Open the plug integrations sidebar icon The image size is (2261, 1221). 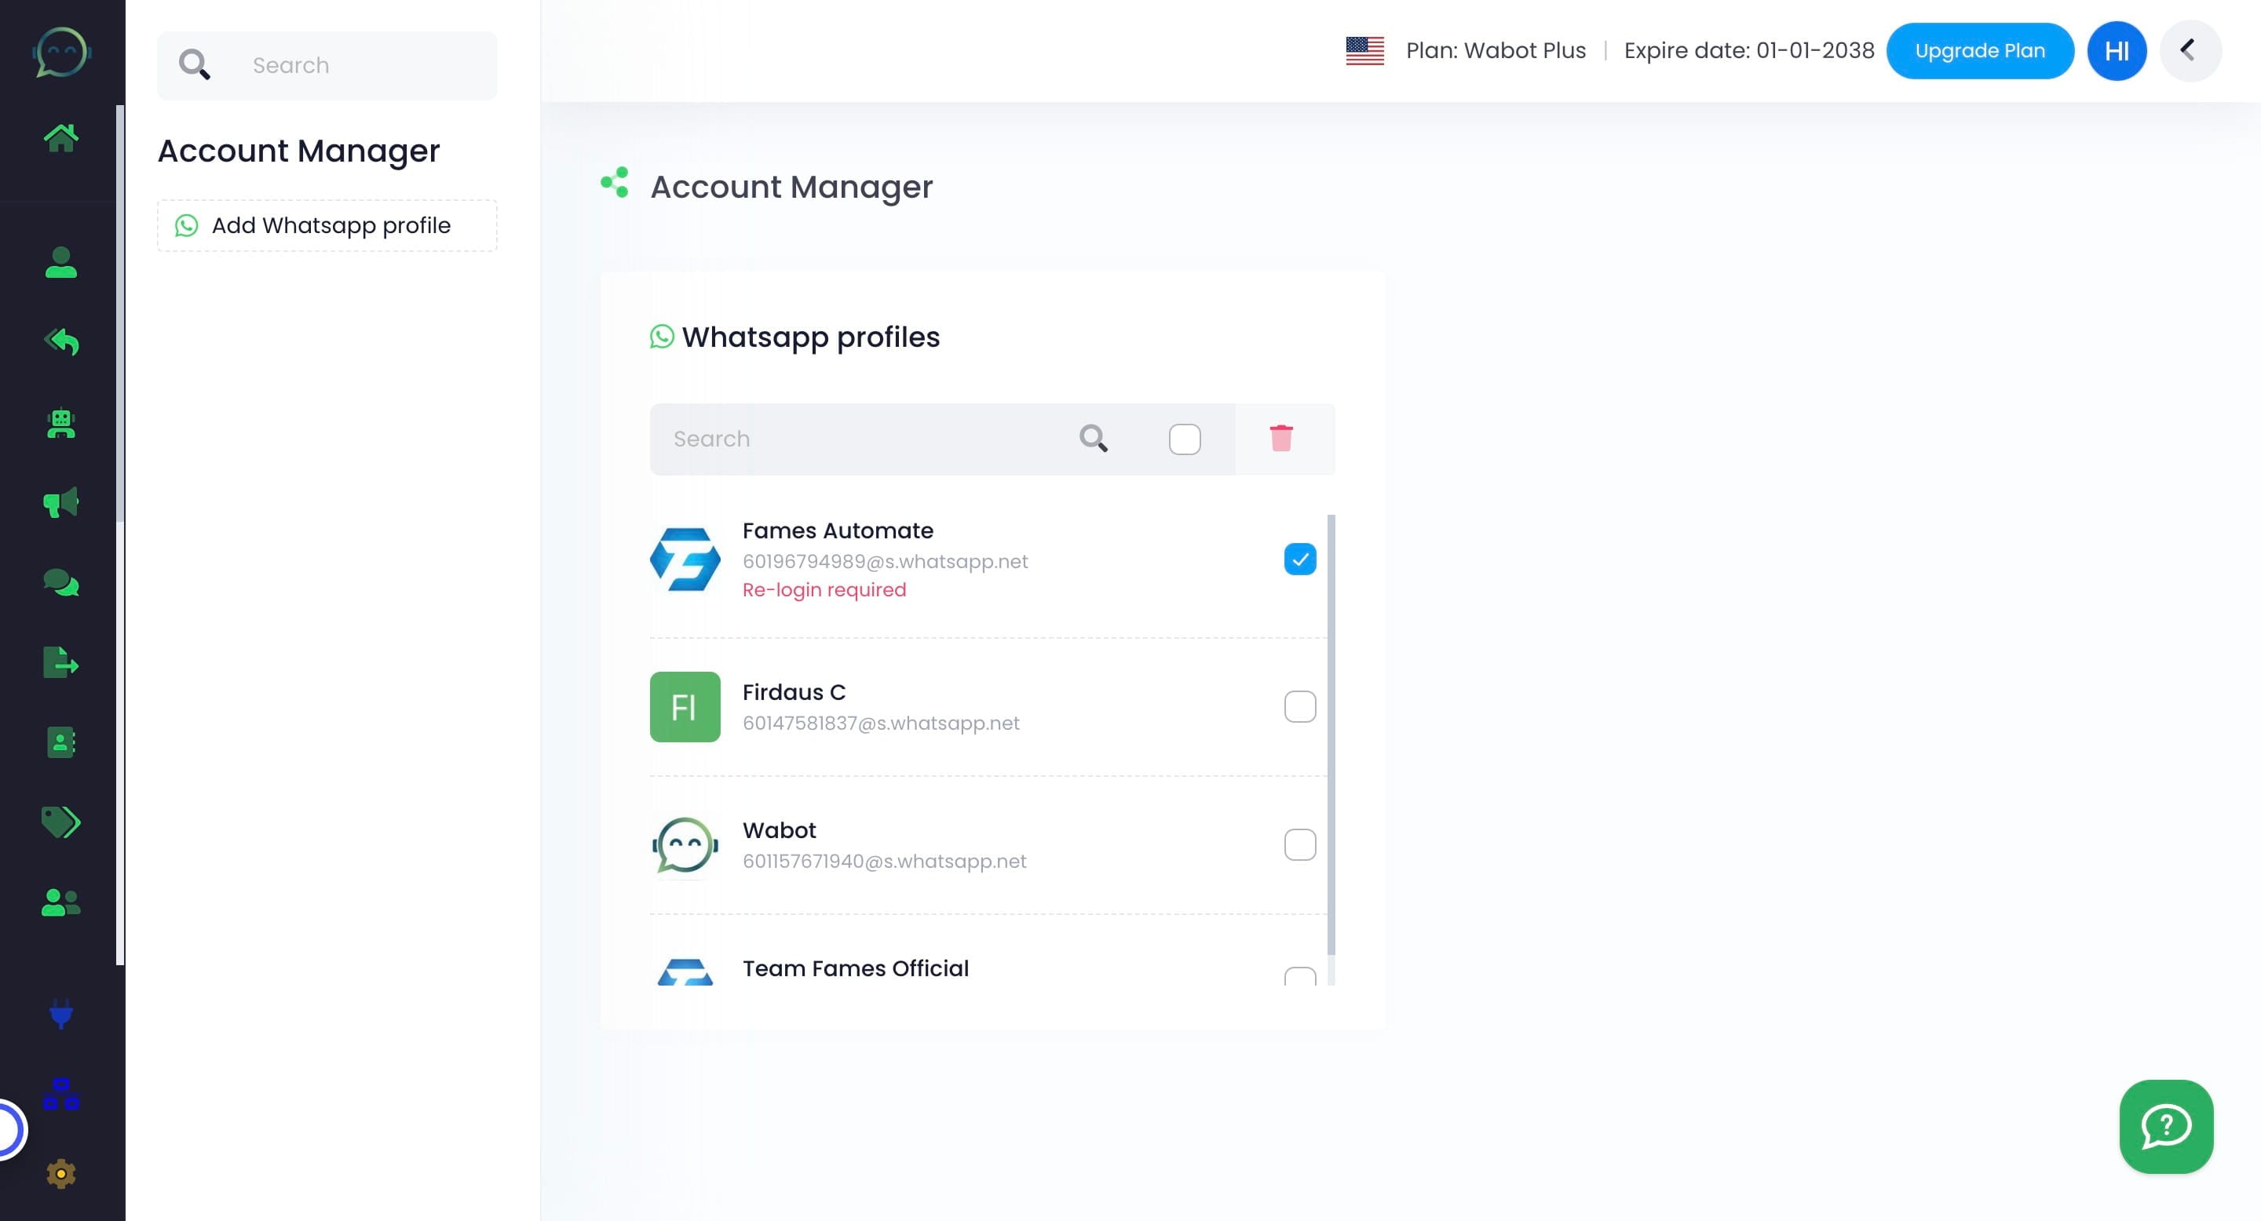pyautogui.click(x=60, y=1014)
